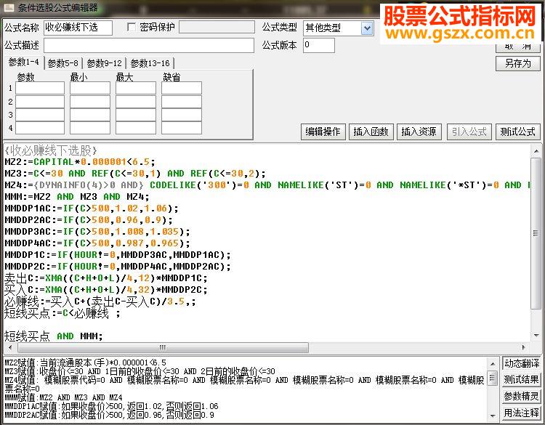The height and width of the screenshot is (425, 545).
Task: Click the code line starting MZ3:=C<=30
Action: tap(135, 174)
